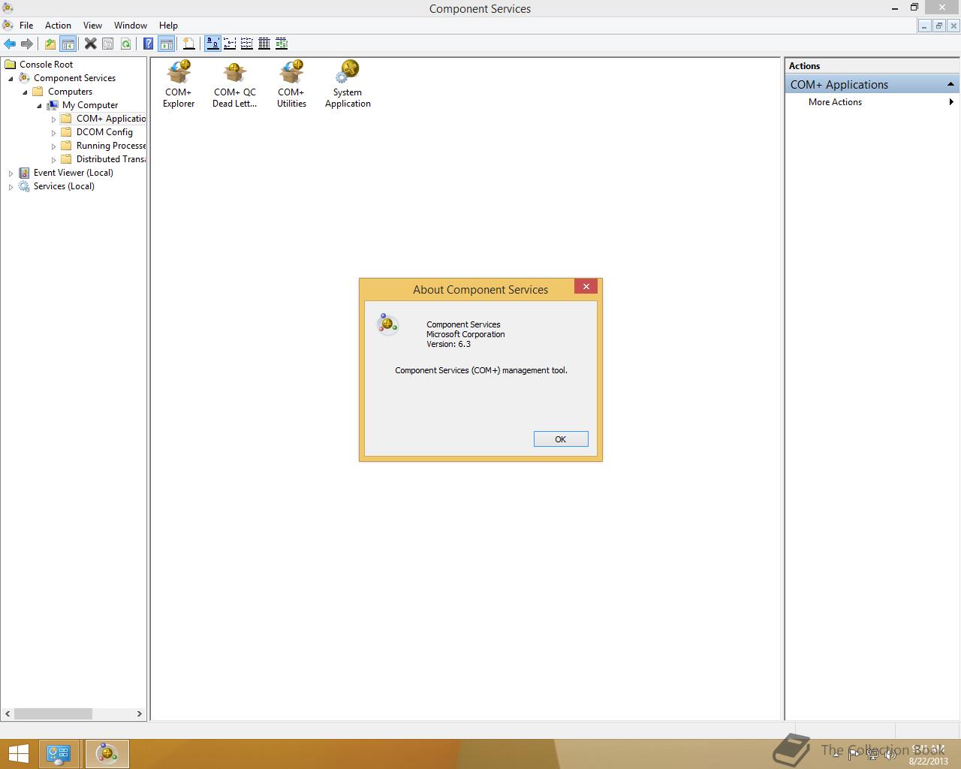This screenshot has height=769, width=961.
Task: Select the COM+ Explorer application icon
Action: pyautogui.click(x=179, y=84)
